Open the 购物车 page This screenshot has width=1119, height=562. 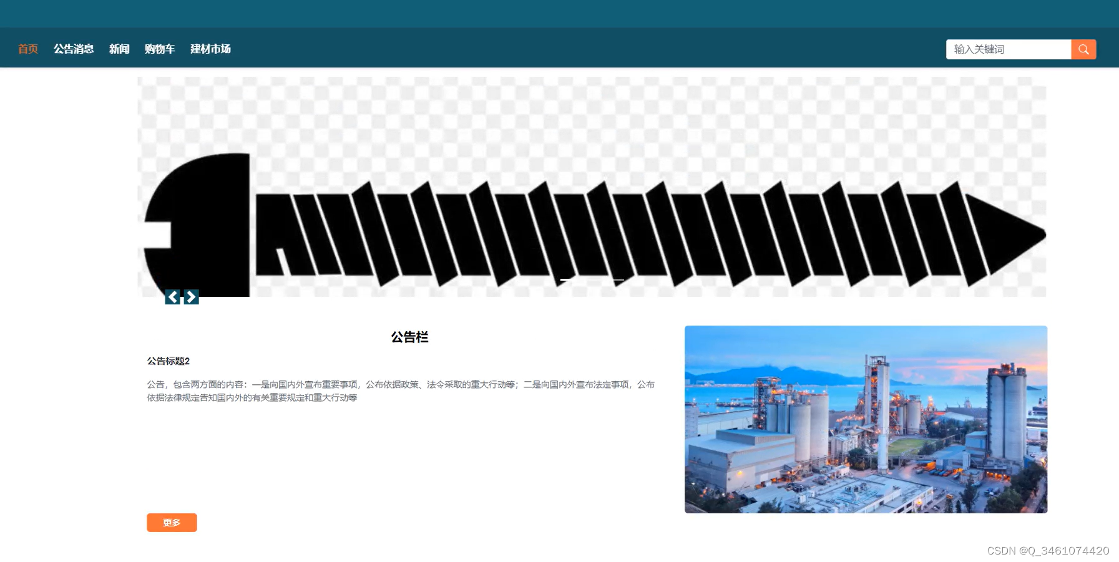160,49
